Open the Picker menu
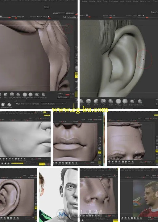 [x=105, y=1]
